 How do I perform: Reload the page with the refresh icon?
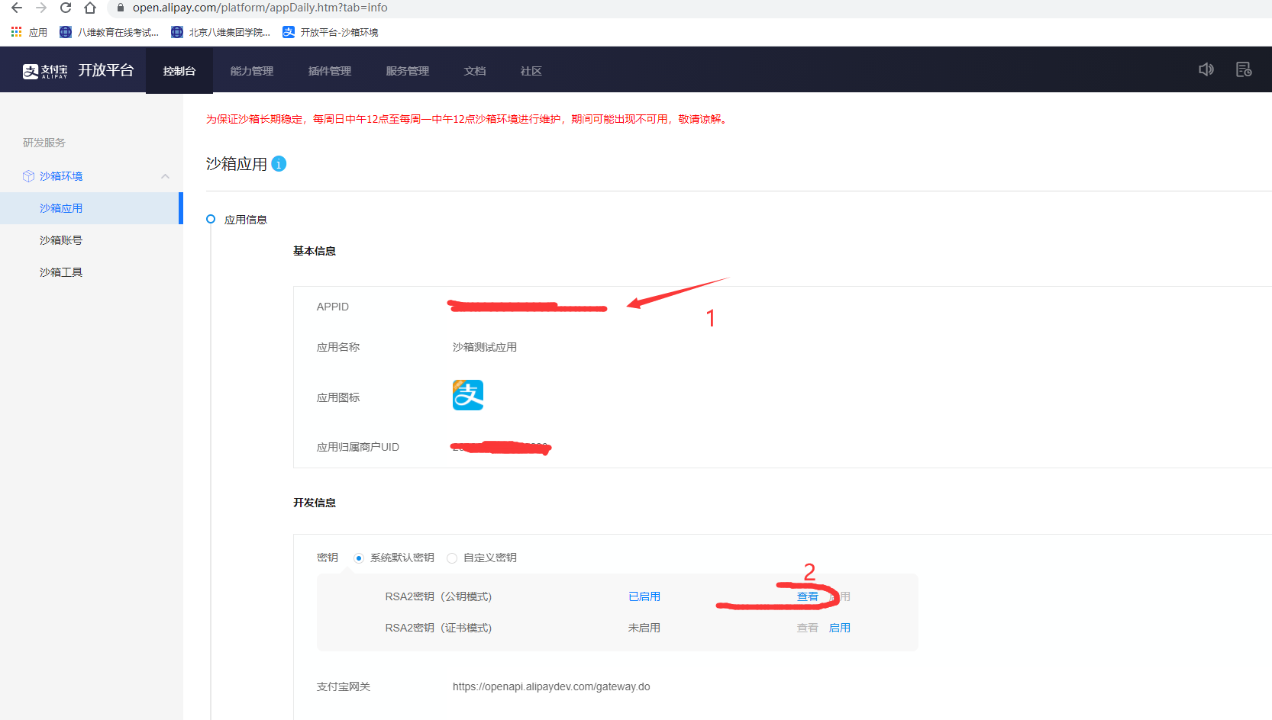click(66, 8)
